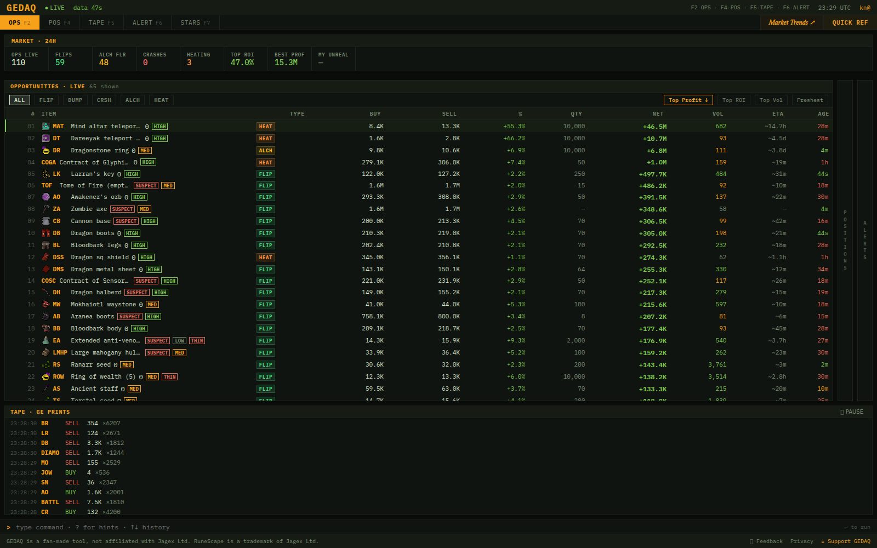Switch to the STARS F7 tab
The height and width of the screenshot is (548, 877).
coord(195,22)
